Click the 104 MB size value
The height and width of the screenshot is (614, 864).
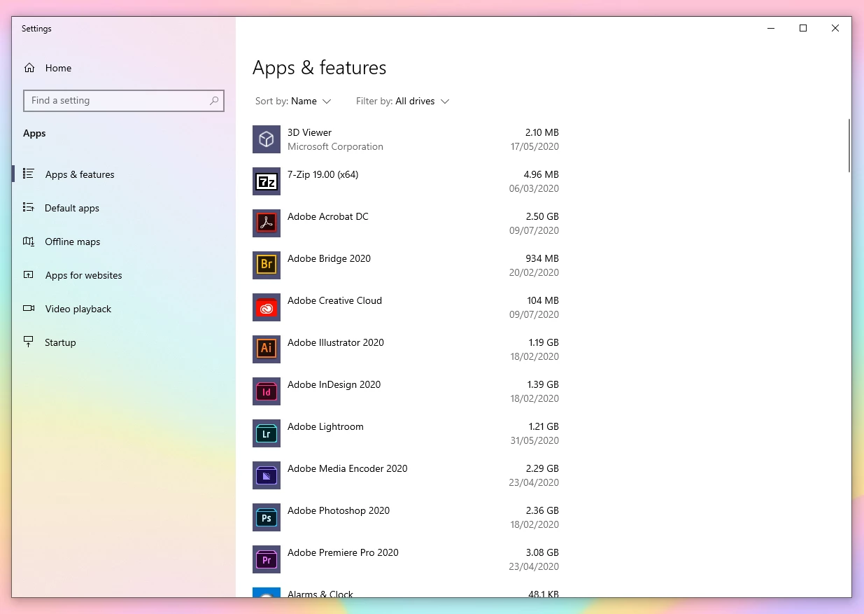[543, 300]
